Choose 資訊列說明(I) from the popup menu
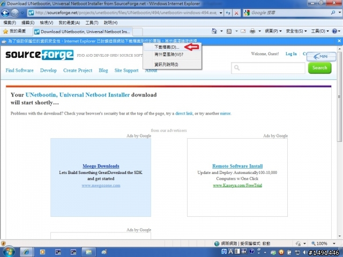Viewport: 343px width, 257px height. coord(172,64)
